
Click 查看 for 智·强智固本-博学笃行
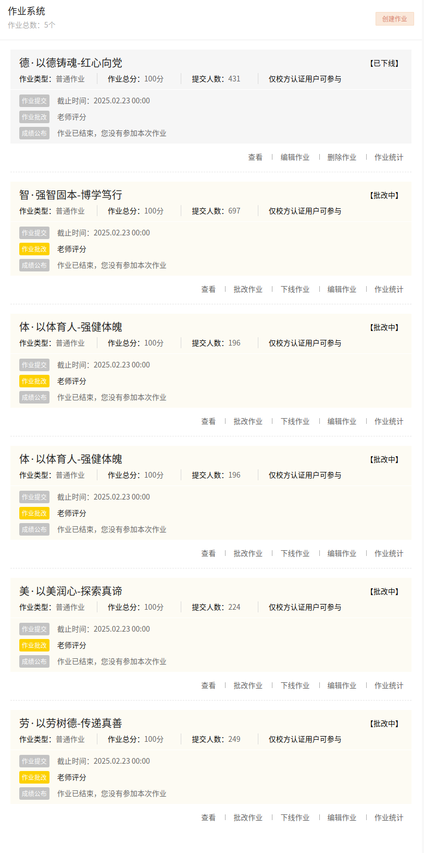[208, 289]
